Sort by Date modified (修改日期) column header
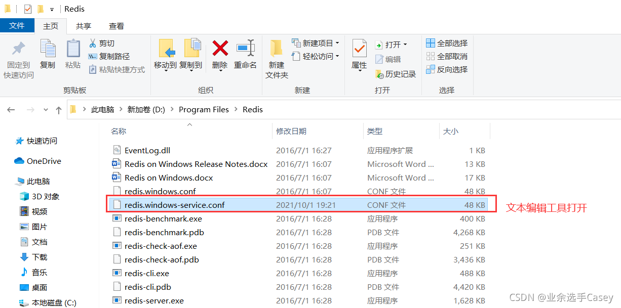Image resolution: width=621 pixels, height=308 pixels. point(291,131)
